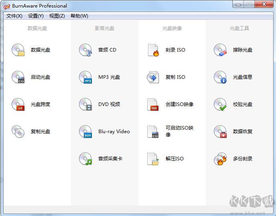Open the 可启动ISO映像 bootable icon
This screenshot has height=216, width=276.
coord(153,132)
